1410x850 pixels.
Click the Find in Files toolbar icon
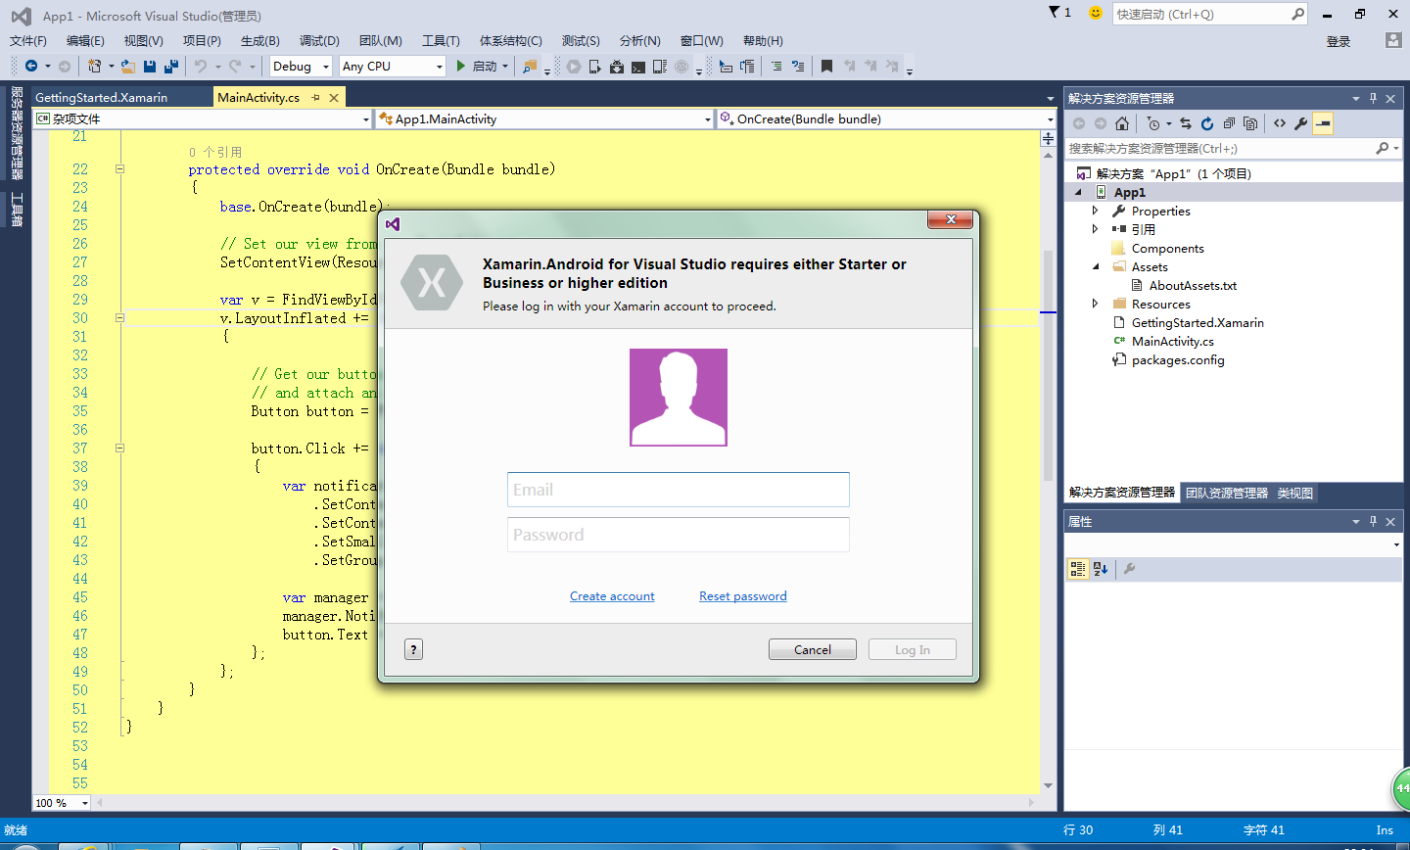click(530, 67)
